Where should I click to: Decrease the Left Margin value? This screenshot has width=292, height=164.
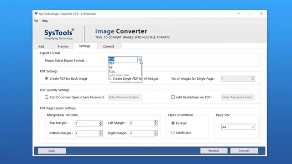point(156,124)
